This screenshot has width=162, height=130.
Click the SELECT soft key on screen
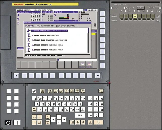pyautogui.click(x=82, y=65)
